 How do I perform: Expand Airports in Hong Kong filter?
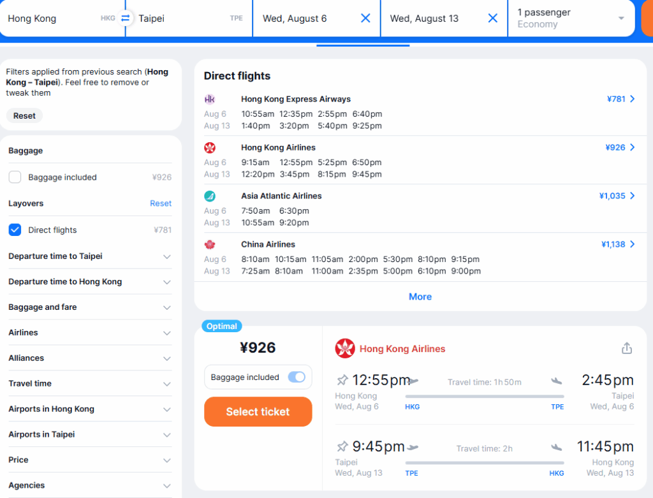point(90,409)
